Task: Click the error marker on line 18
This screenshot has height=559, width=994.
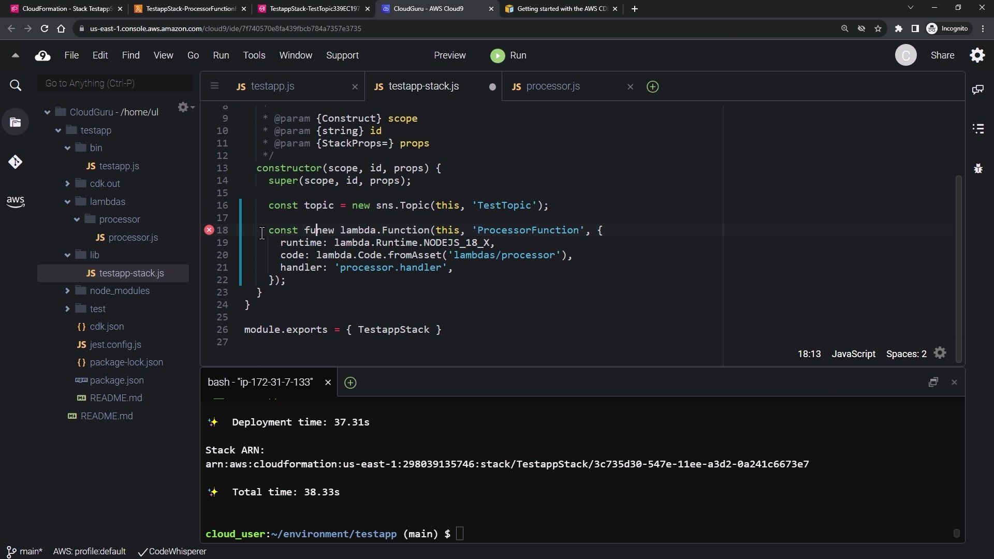Action: (209, 230)
